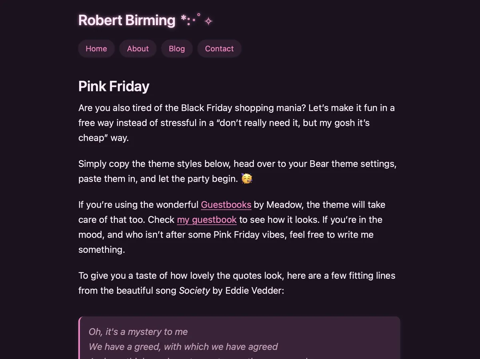The width and height of the screenshot is (480, 359).
Task: Click the diamond sparkle after the asterisk symbols
Action: click(208, 21)
